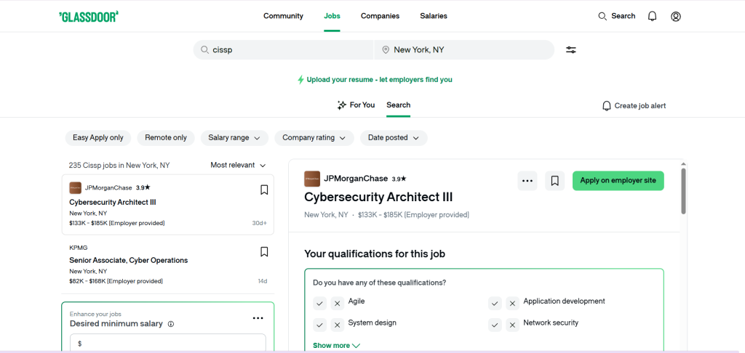Select Jobs in top navigation
The height and width of the screenshot is (353, 745).
[x=332, y=16]
